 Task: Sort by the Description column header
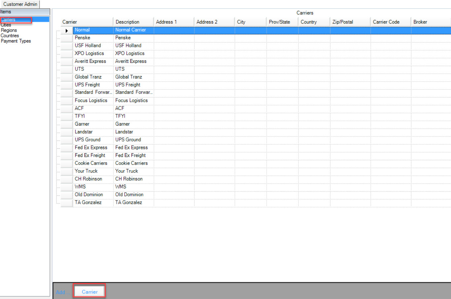(x=133, y=22)
